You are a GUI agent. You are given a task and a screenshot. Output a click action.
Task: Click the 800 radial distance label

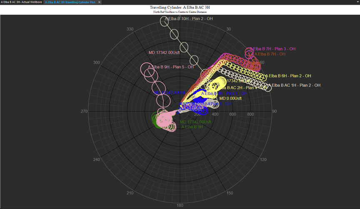[x=250, y=114]
